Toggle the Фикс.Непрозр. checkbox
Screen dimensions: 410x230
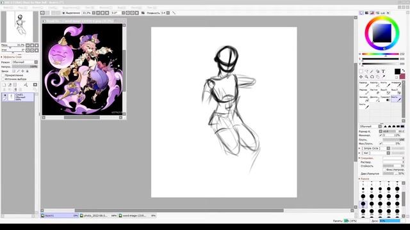point(384,169)
